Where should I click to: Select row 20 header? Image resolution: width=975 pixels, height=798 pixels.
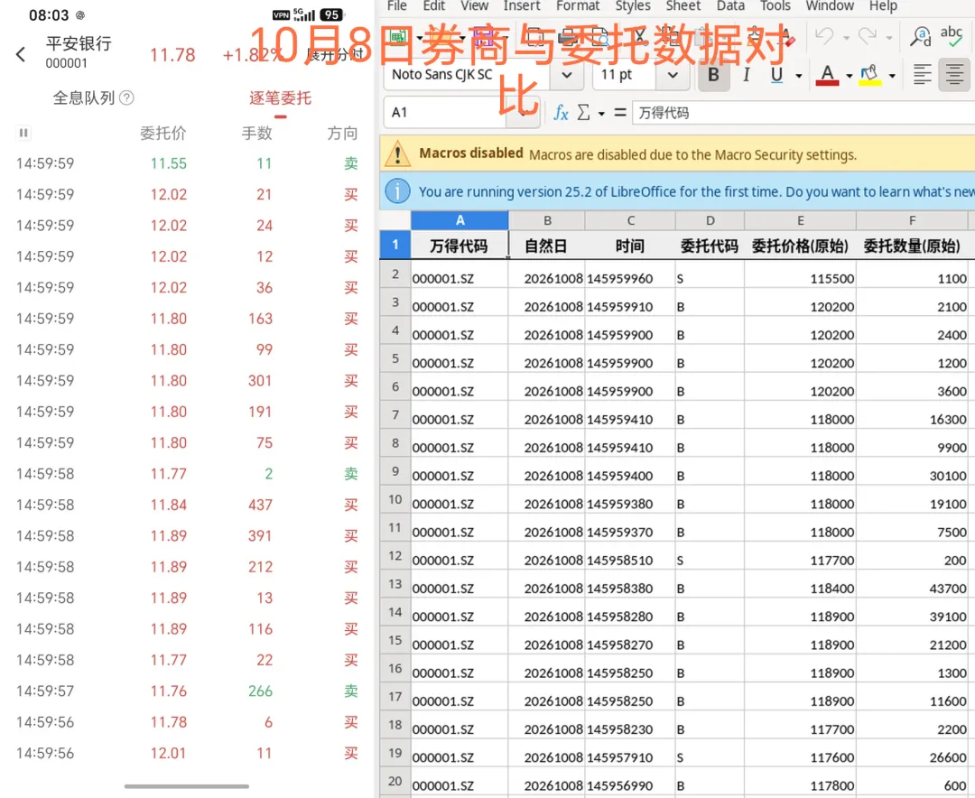pos(395,781)
